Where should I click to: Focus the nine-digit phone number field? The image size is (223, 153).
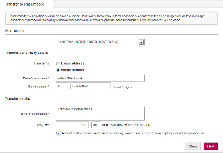click(91, 86)
